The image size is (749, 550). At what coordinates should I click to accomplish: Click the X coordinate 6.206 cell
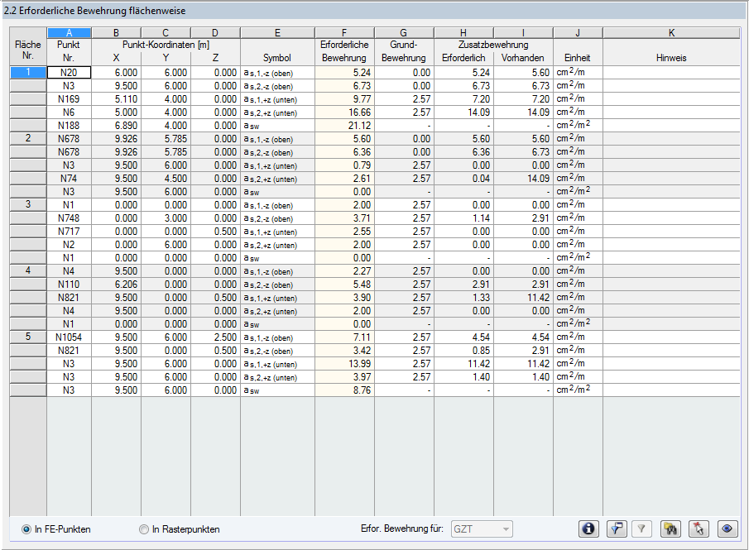(x=116, y=285)
